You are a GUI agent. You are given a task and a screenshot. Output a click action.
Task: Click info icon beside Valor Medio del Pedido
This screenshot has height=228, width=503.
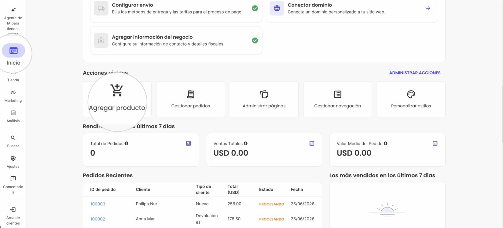(386, 143)
